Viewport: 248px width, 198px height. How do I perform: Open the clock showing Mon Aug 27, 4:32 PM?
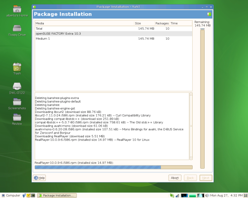(227, 196)
